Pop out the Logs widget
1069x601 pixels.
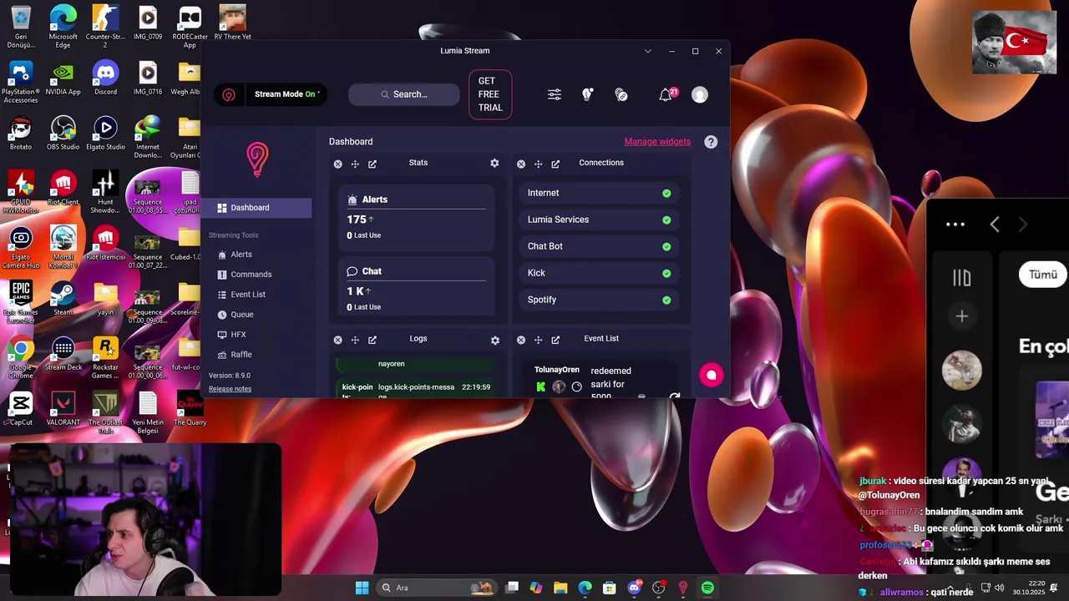[372, 340]
